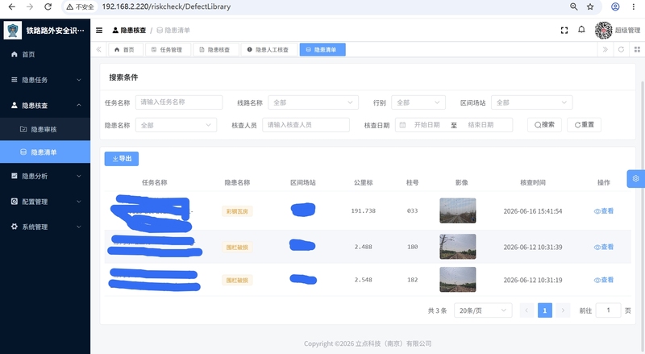Click the 导出 export button
Image resolution: width=645 pixels, height=354 pixels.
point(122,159)
